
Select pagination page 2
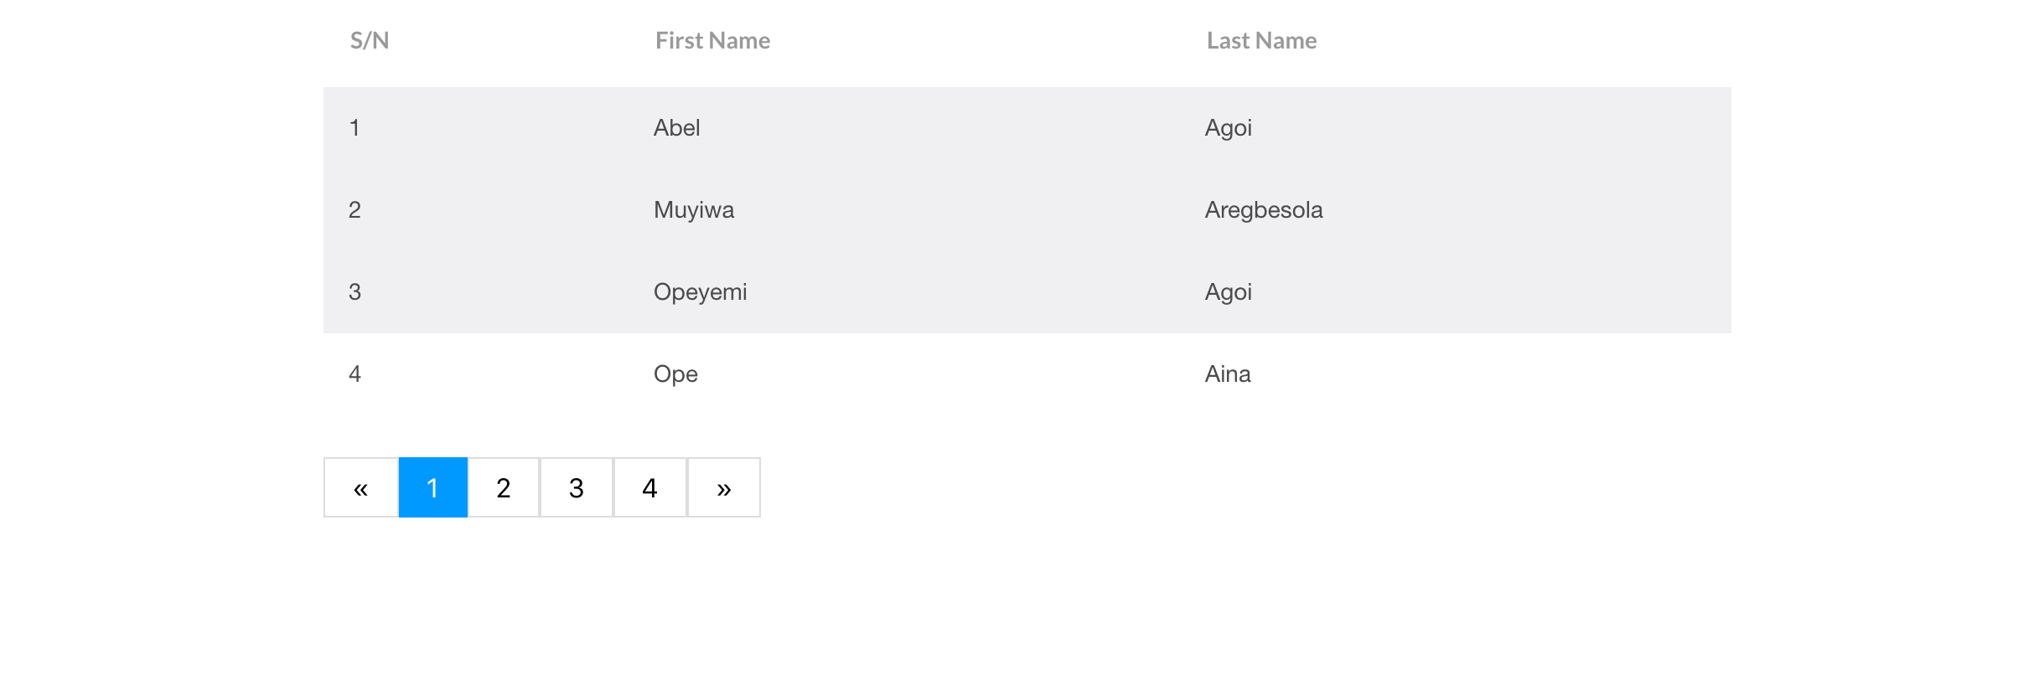(x=503, y=487)
